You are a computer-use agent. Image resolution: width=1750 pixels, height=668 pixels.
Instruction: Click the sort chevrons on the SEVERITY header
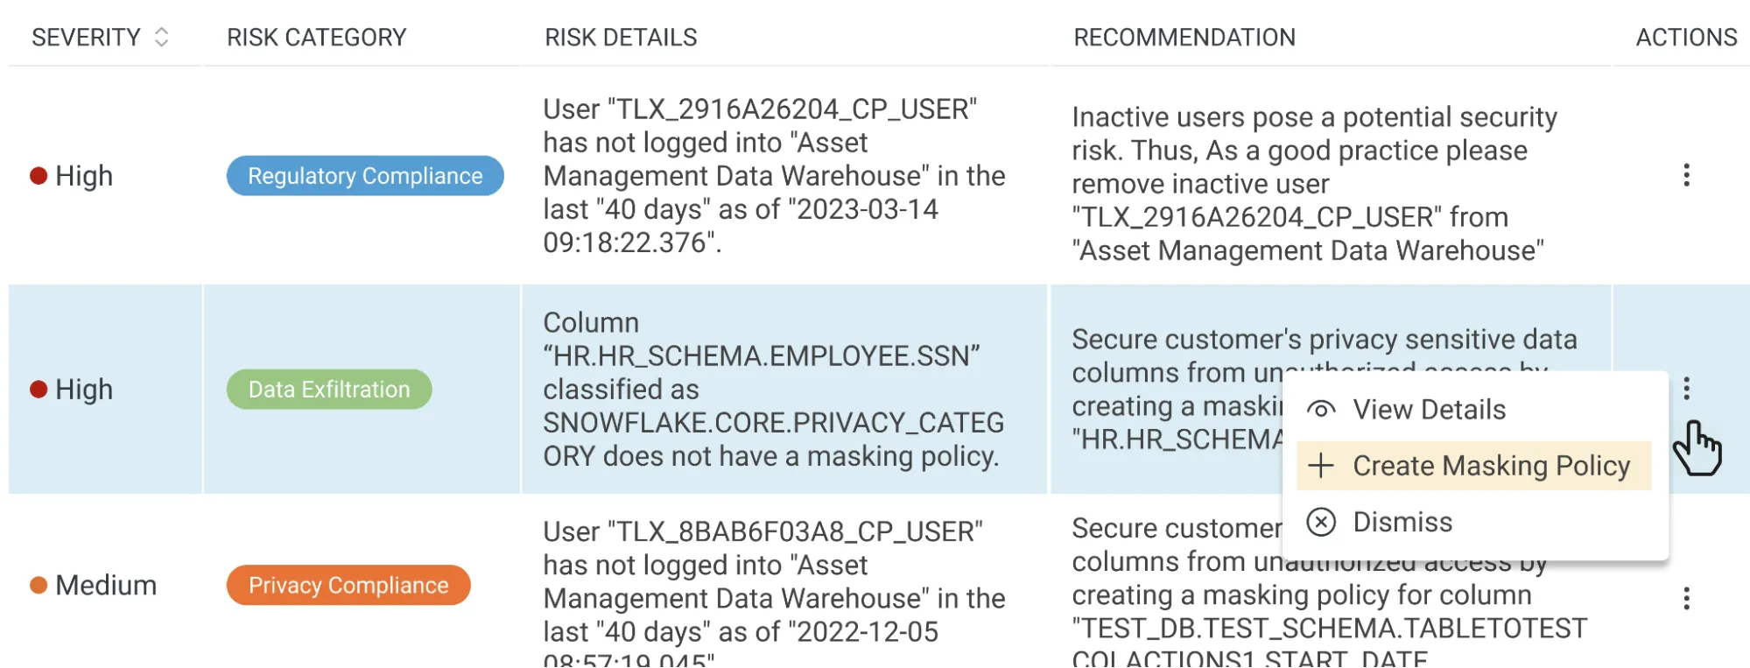161,37
